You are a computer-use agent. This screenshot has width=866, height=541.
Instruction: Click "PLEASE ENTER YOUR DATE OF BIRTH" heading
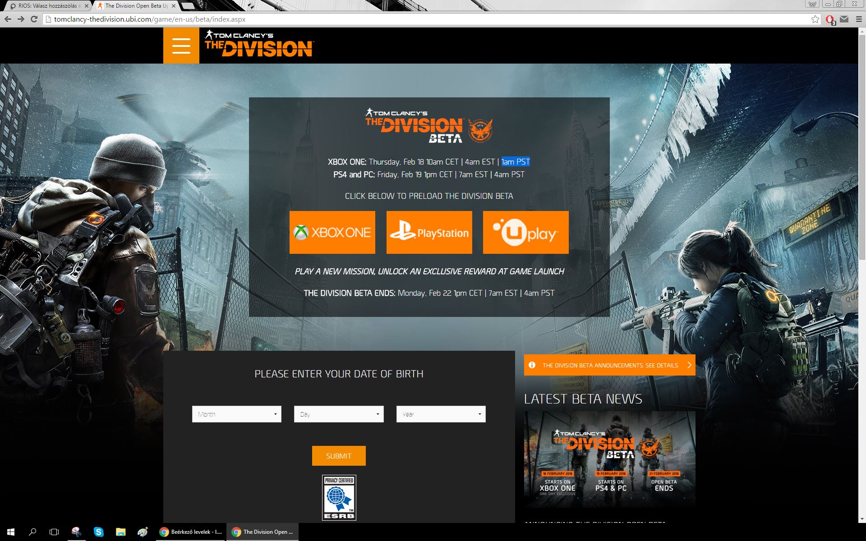click(x=339, y=374)
